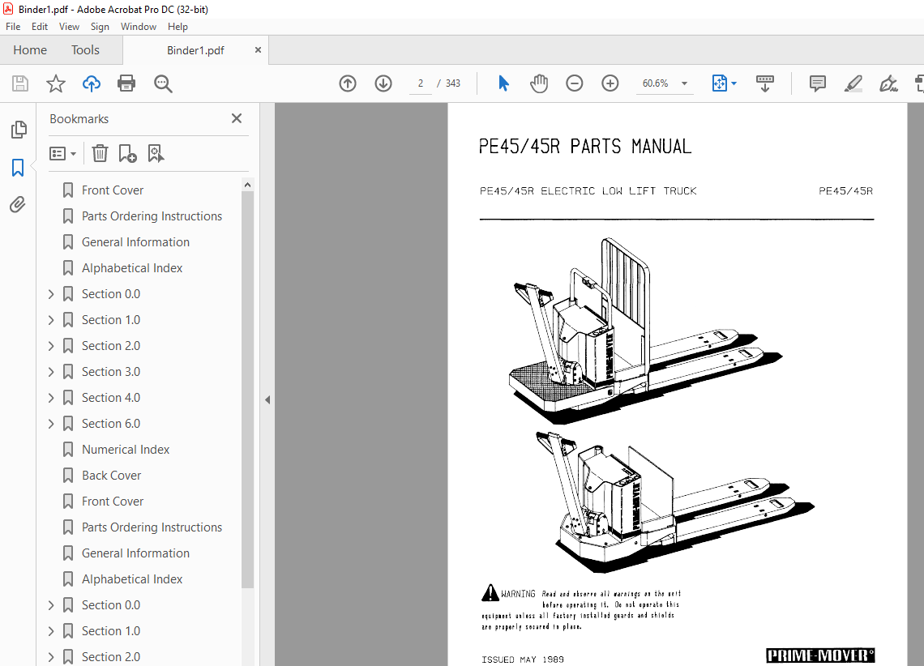Open second Parts Ordering Instructions bookmark
The height and width of the screenshot is (666, 924).
(x=152, y=527)
